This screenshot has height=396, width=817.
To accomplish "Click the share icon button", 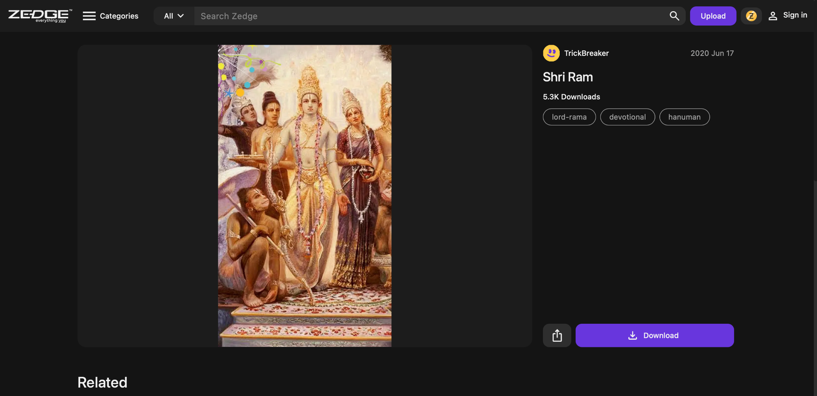I will click(x=557, y=335).
